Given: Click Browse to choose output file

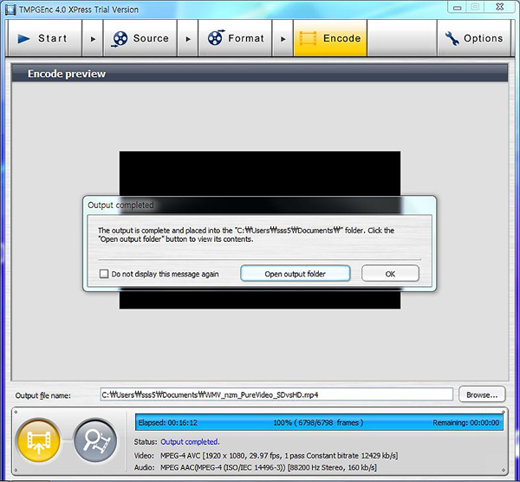Looking at the screenshot, I should coord(482,394).
